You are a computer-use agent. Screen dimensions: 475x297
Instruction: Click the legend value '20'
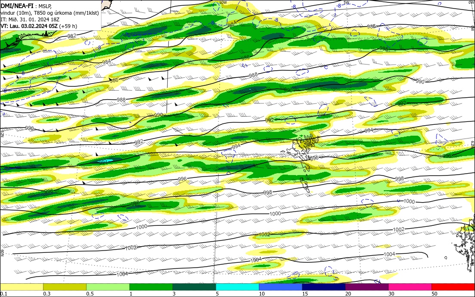pyautogui.click(x=348, y=294)
